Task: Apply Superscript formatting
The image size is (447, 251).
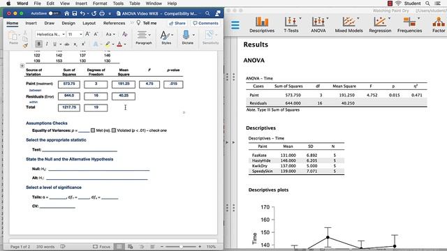Action: 83,44
